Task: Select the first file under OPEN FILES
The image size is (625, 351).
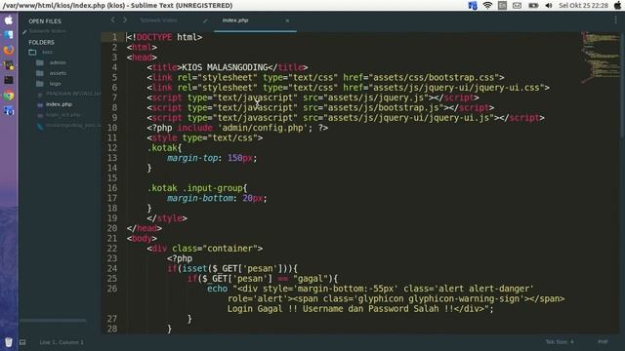Action: pos(47,31)
